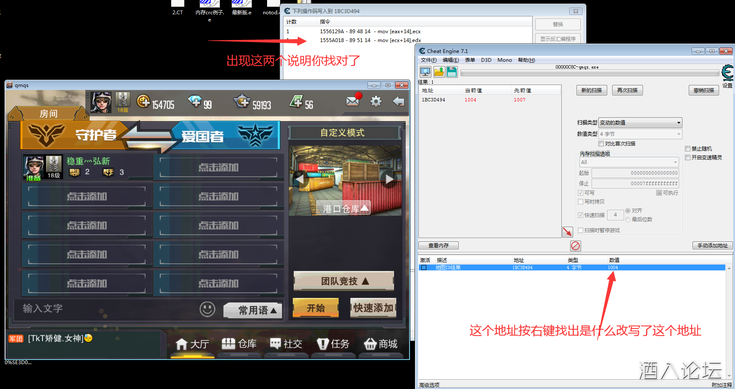Open the emoji smiley face picker
The height and width of the screenshot is (389, 735).
pos(207,309)
